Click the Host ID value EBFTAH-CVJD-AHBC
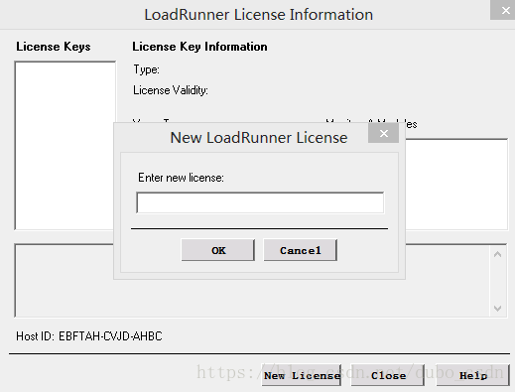Screen dimensions: 515x392 pos(110,336)
